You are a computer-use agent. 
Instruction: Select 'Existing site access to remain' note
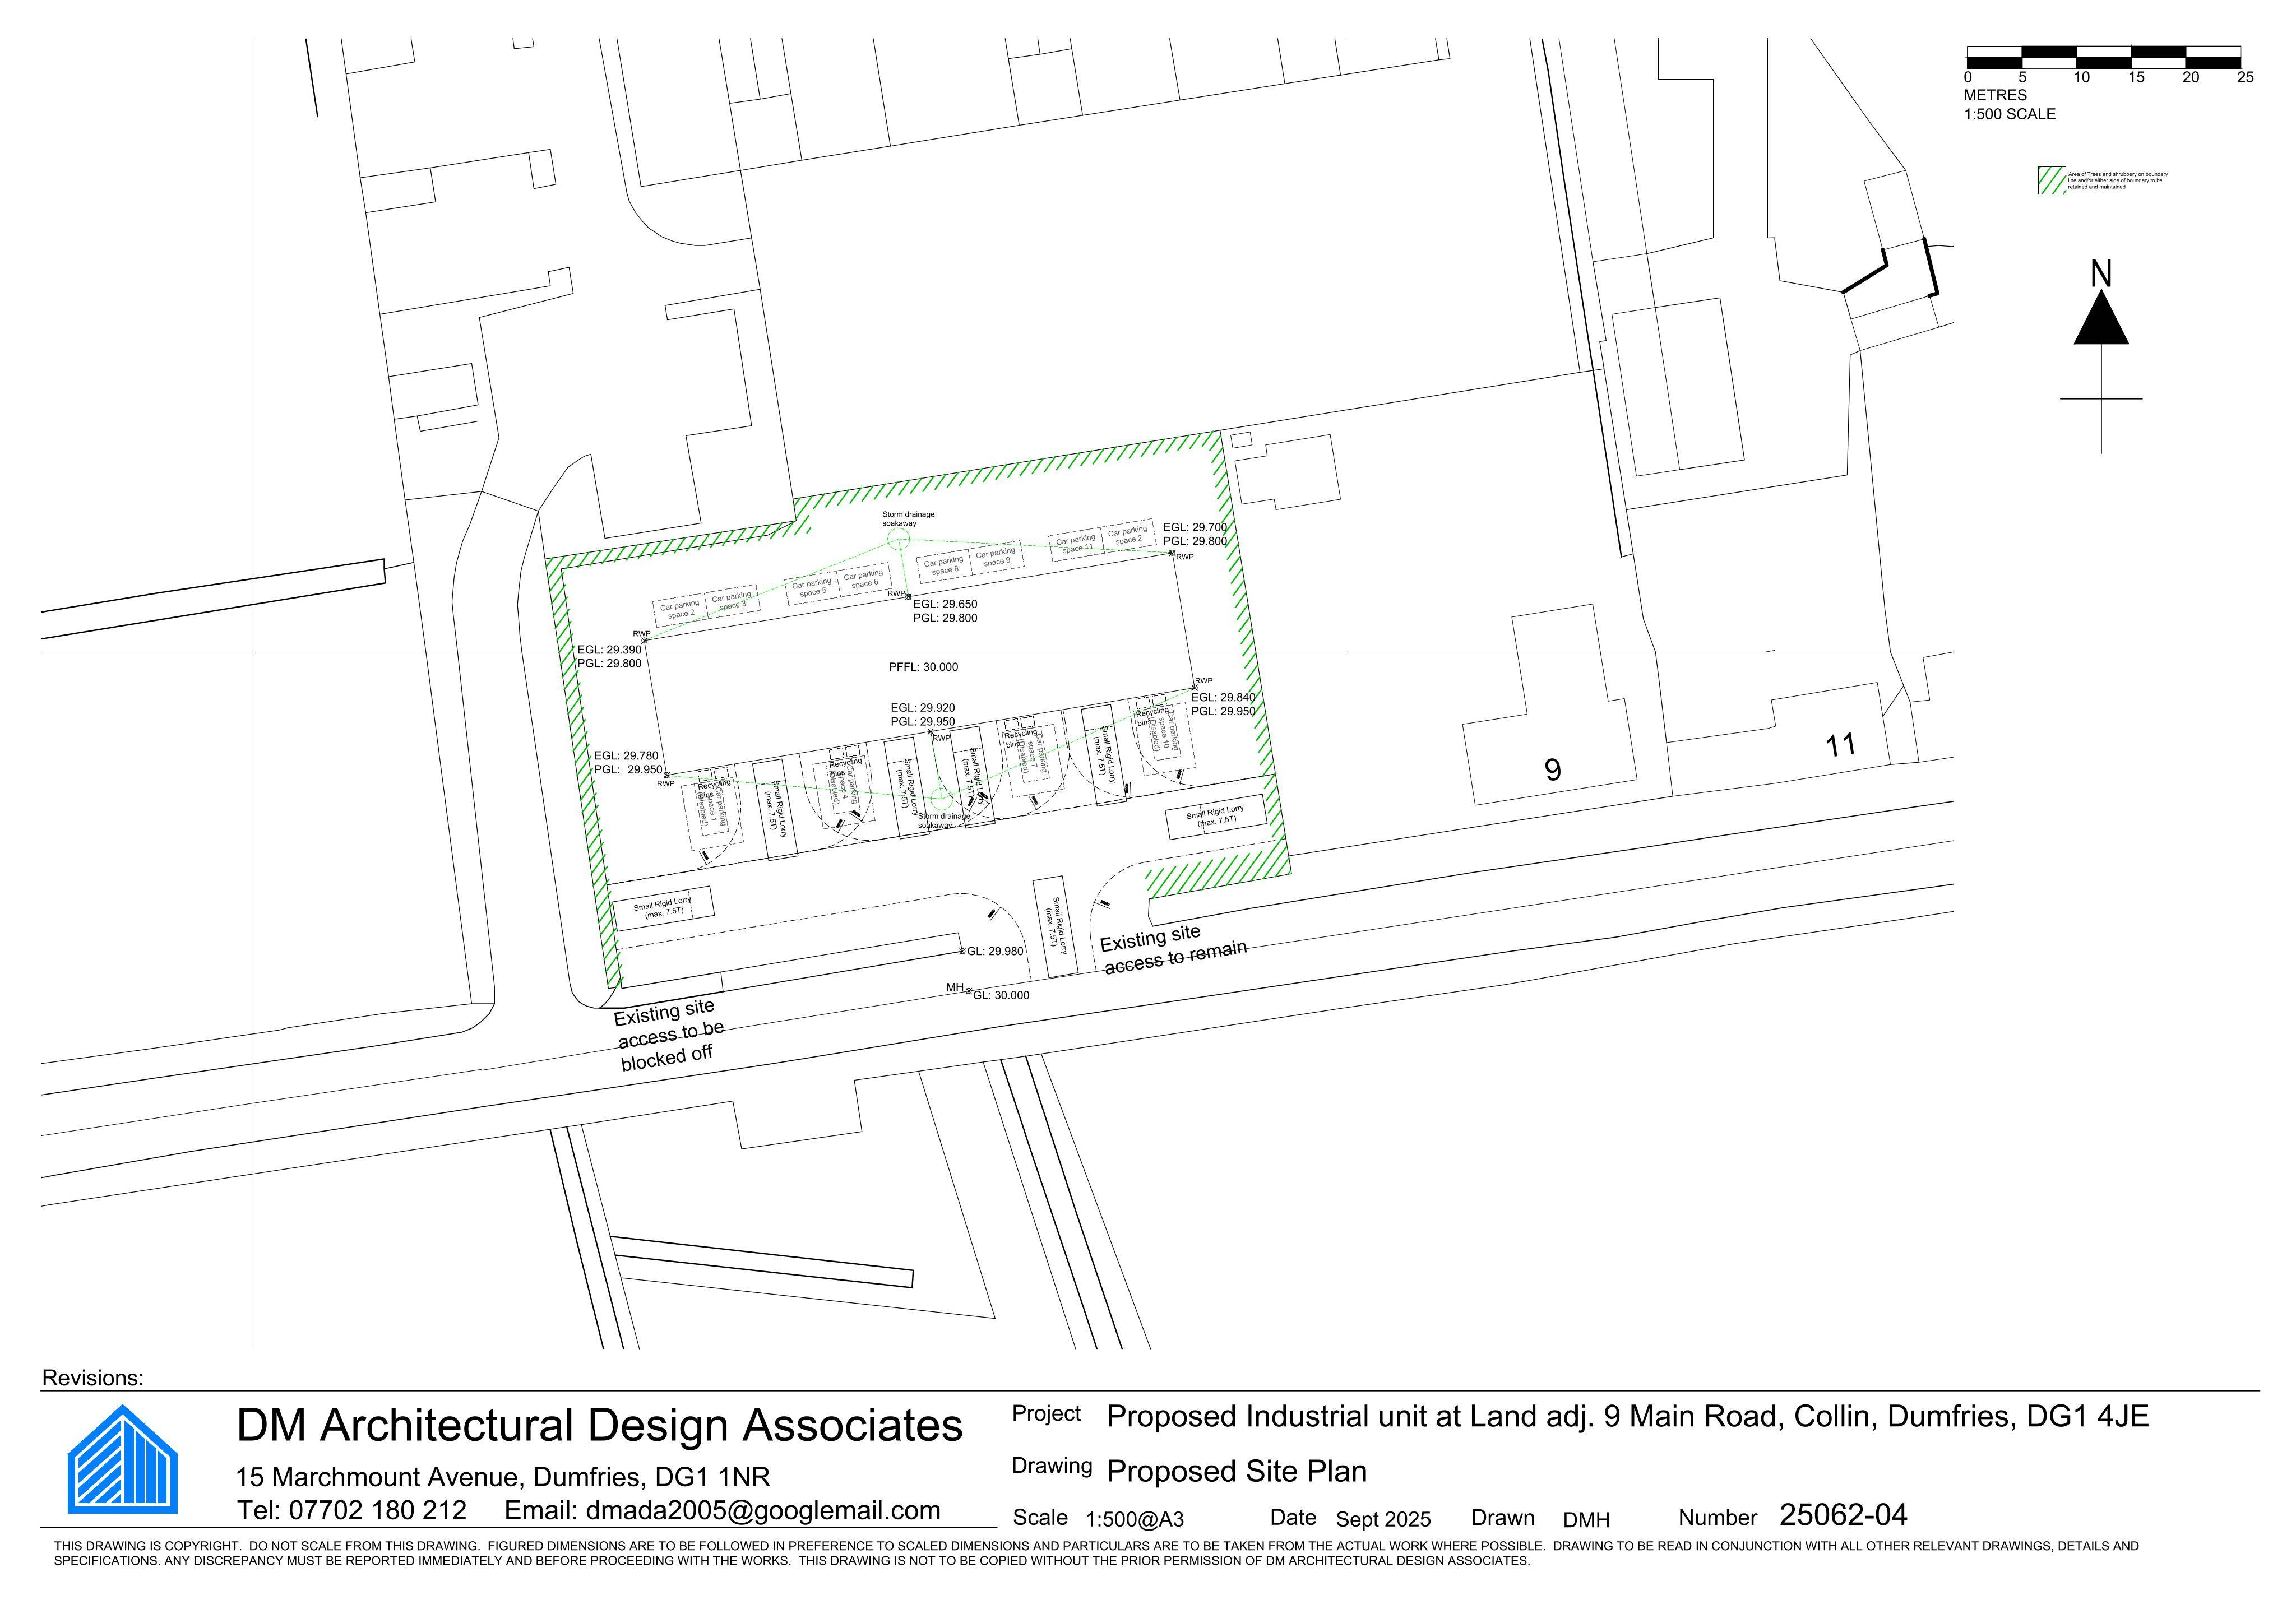pos(1173,949)
